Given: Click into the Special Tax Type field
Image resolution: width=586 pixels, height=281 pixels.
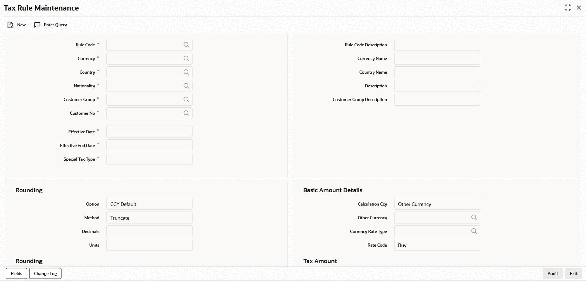Looking at the screenshot, I should (149, 159).
